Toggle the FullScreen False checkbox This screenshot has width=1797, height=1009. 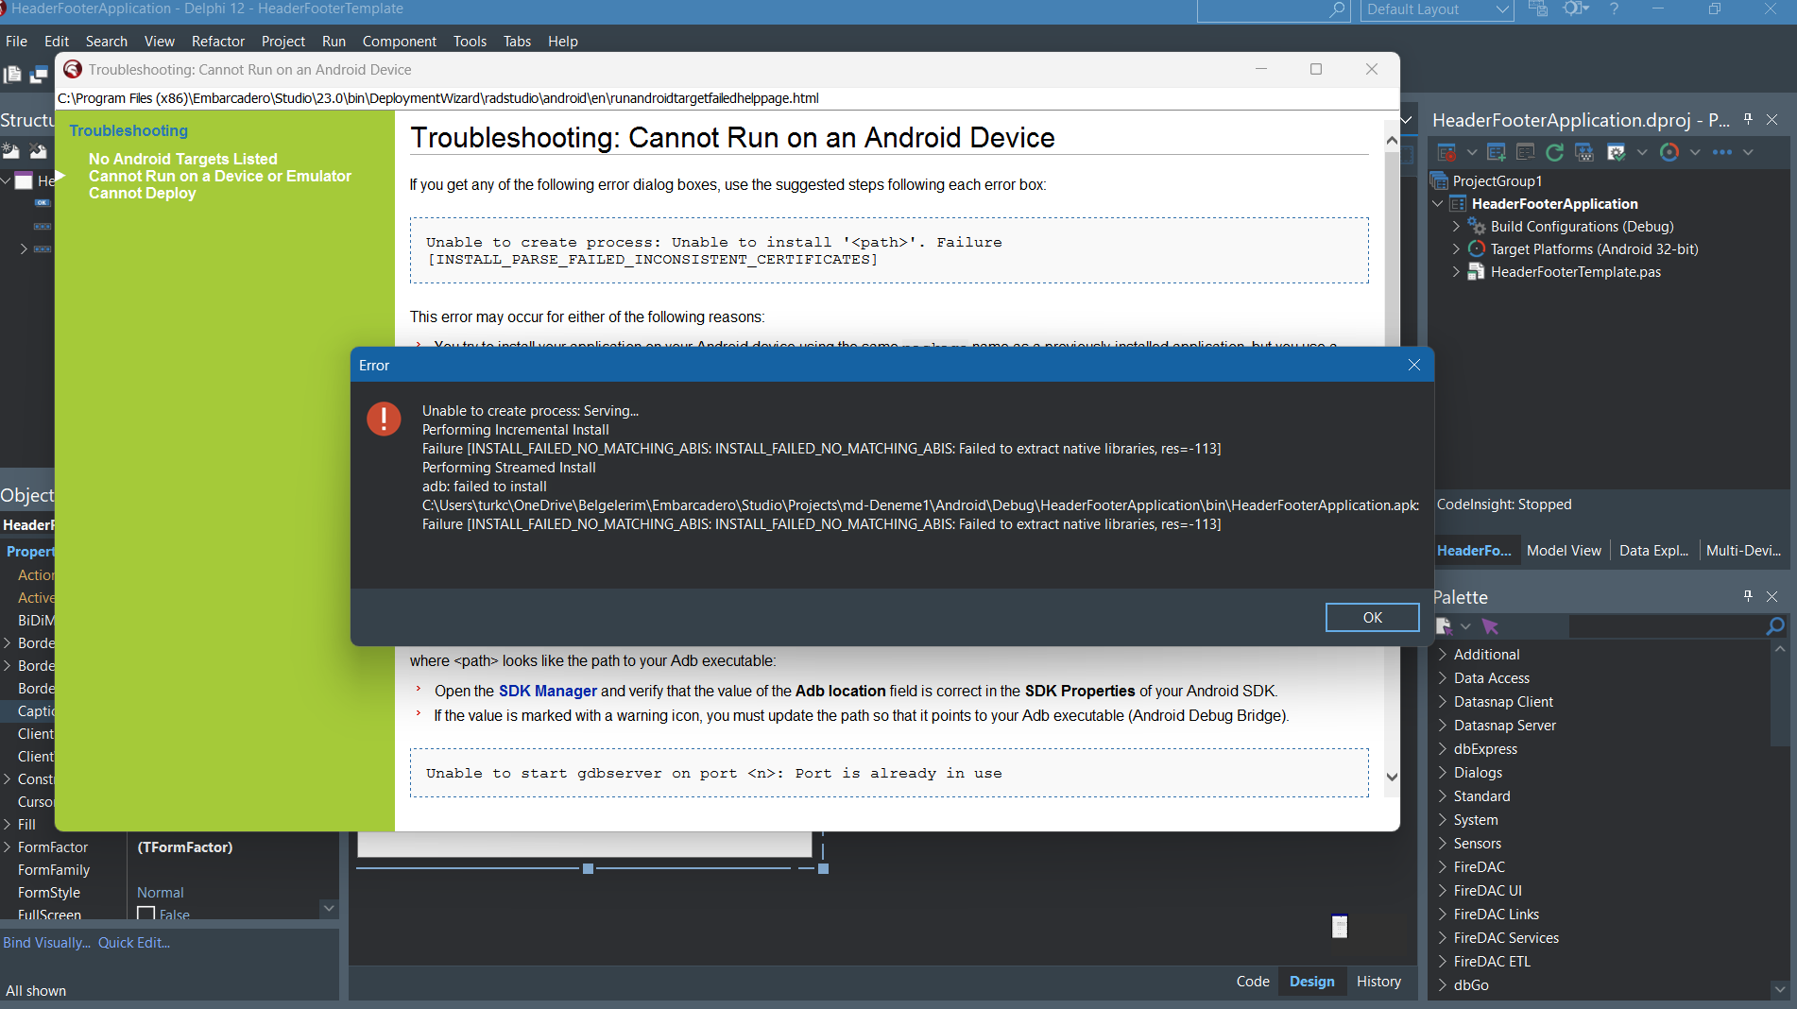(146, 914)
